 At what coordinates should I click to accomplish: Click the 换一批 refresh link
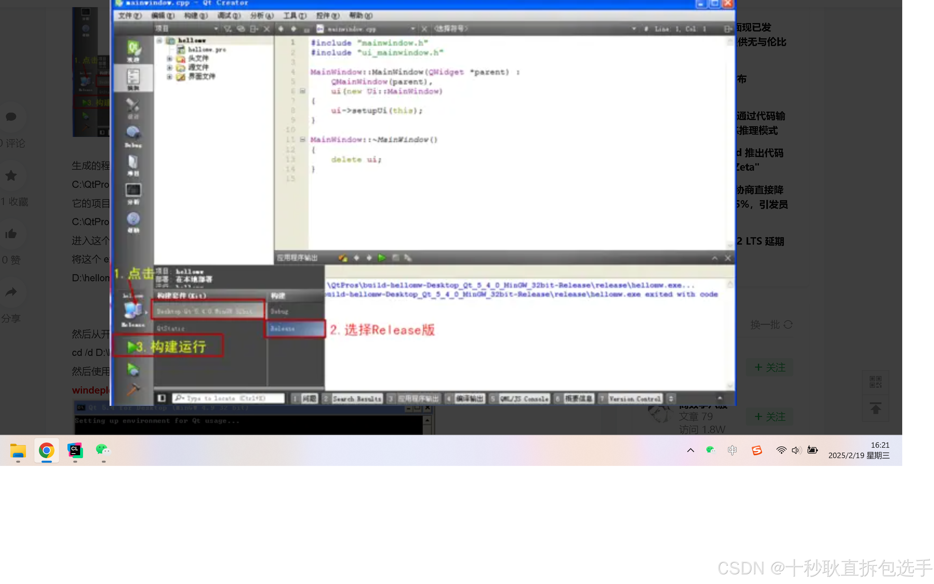pyautogui.click(x=772, y=325)
